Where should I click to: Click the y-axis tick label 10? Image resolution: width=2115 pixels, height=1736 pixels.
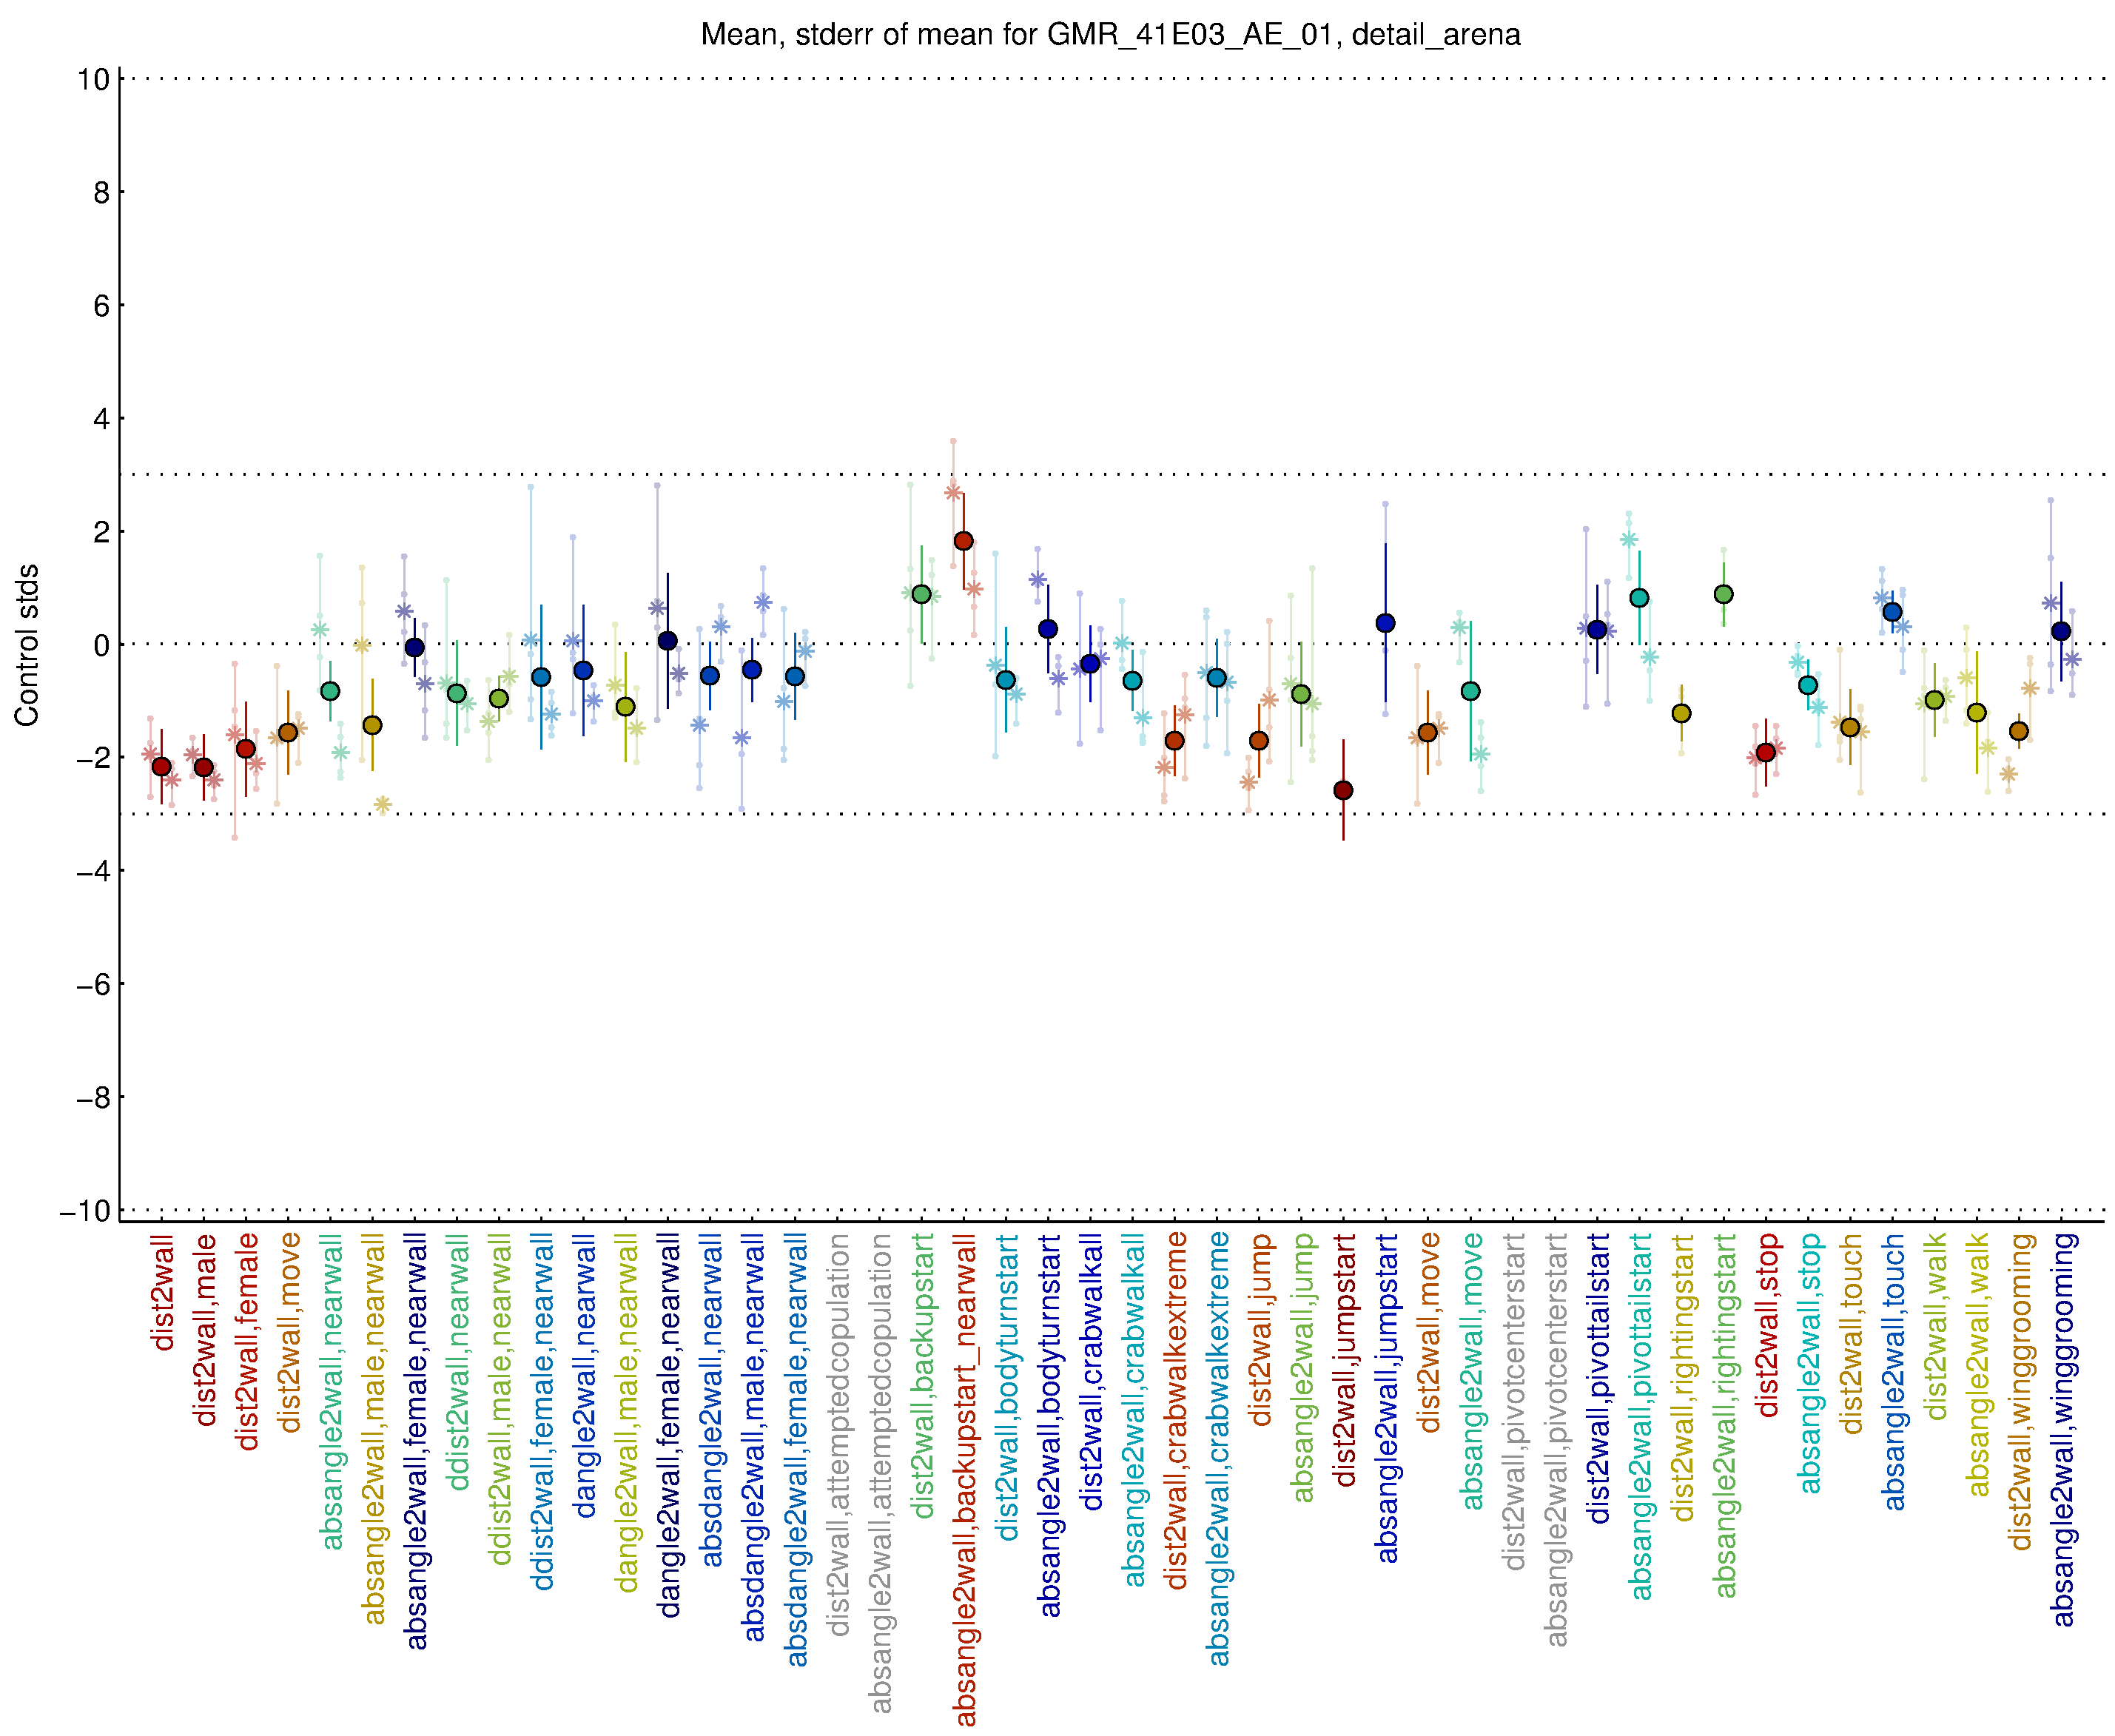click(x=93, y=79)
